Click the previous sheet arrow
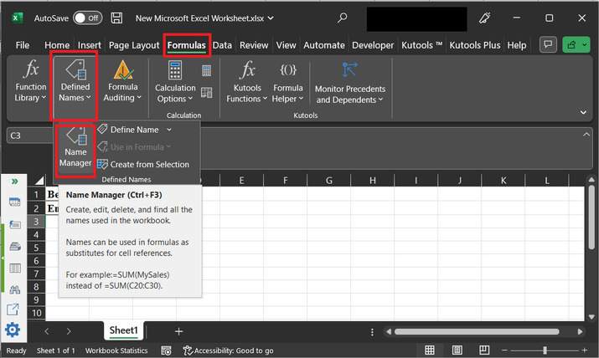 click(47, 331)
